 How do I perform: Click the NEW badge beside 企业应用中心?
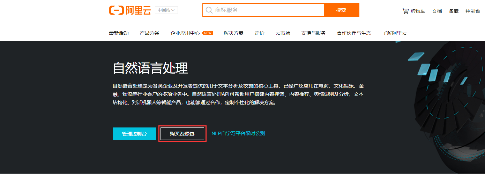pyautogui.click(x=208, y=33)
